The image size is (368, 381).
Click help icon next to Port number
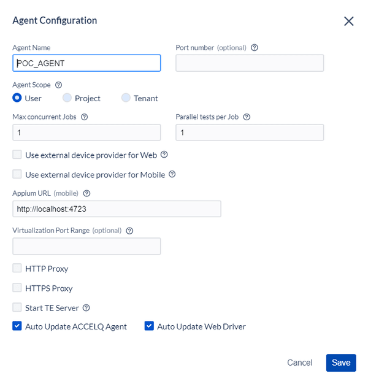(x=255, y=47)
